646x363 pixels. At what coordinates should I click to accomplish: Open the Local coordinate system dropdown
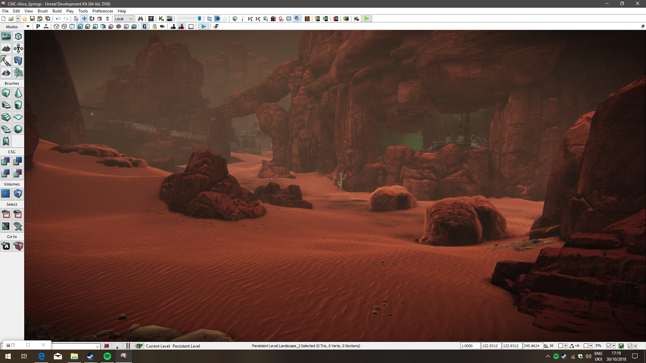click(x=124, y=19)
